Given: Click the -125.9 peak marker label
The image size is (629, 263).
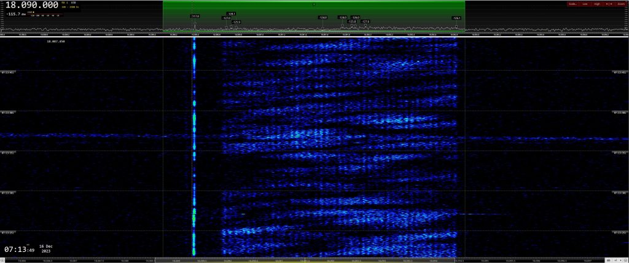Looking at the screenshot, I should (236, 22).
